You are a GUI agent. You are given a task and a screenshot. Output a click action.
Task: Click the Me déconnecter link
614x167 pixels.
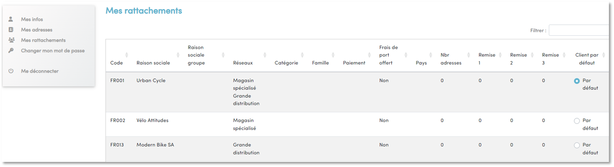40,71
